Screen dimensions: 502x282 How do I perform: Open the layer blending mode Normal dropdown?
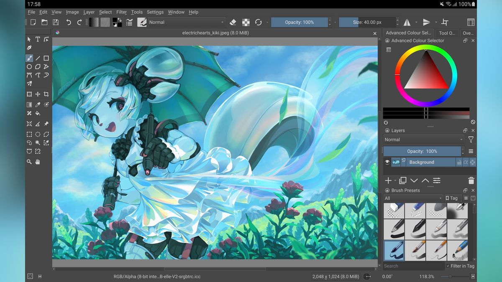(424, 140)
